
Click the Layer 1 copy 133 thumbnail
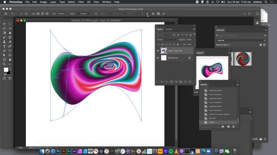[164, 51]
